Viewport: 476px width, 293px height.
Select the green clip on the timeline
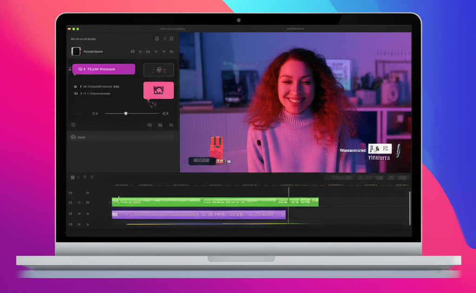[215, 201]
